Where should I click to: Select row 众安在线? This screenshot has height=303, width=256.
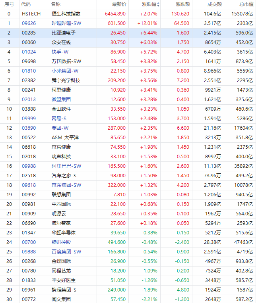[x=128, y=42]
